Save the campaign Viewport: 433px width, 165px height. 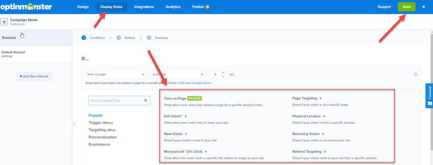click(x=406, y=7)
